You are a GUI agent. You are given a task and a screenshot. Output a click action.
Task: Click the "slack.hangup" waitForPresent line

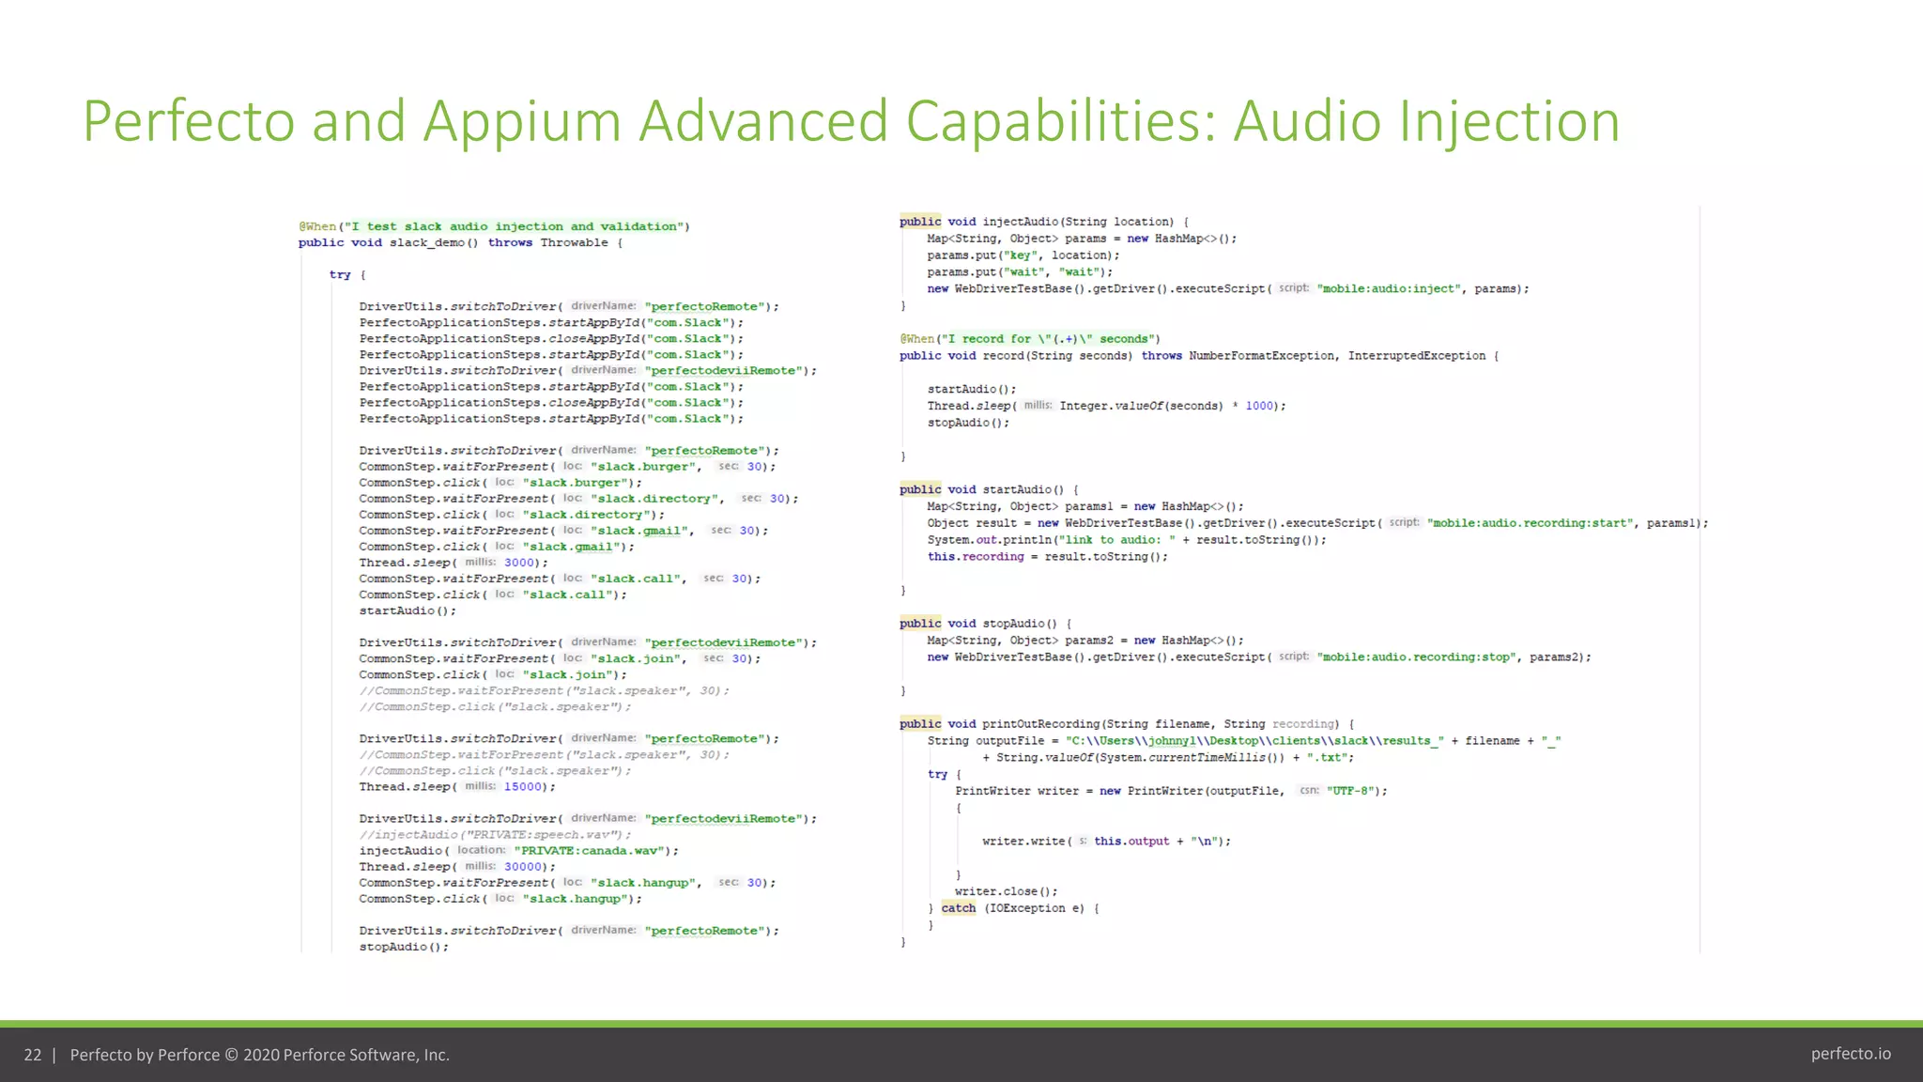(x=566, y=883)
